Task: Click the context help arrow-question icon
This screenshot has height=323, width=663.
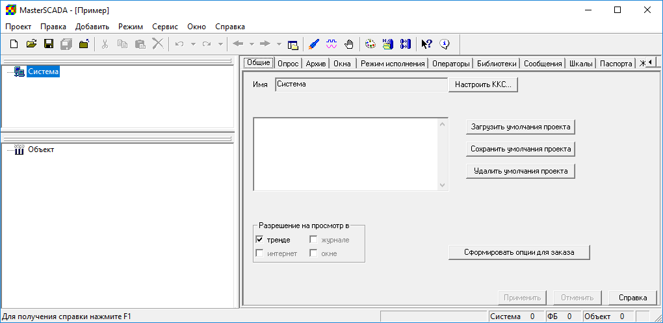Action: [x=426, y=44]
